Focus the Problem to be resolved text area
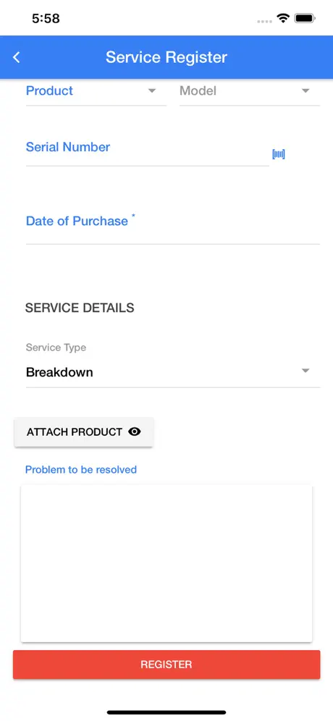The width and height of the screenshot is (333, 721). (x=166, y=563)
